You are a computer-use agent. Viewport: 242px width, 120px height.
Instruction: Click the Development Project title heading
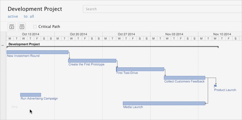pyautogui.click(x=35, y=9)
